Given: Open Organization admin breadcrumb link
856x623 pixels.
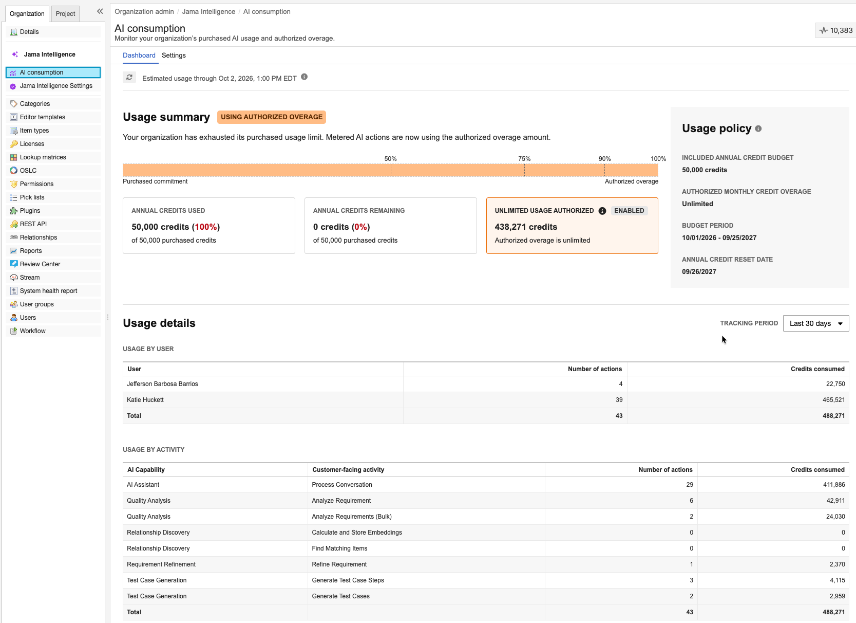Looking at the screenshot, I should [144, 11].
